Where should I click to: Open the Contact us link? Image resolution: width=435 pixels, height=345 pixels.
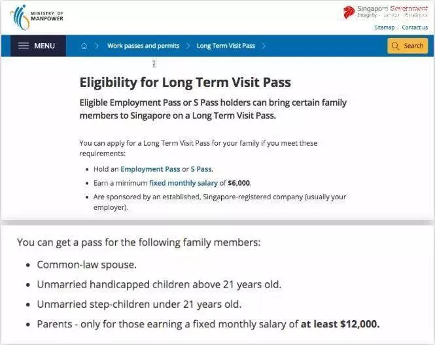[415, 27]
